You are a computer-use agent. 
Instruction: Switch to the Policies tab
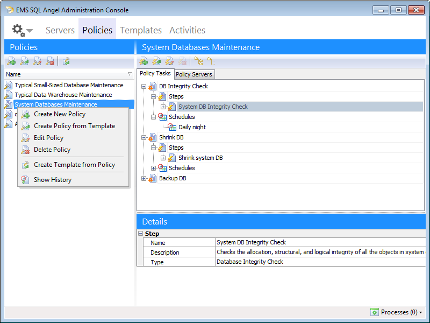[97, 30]
